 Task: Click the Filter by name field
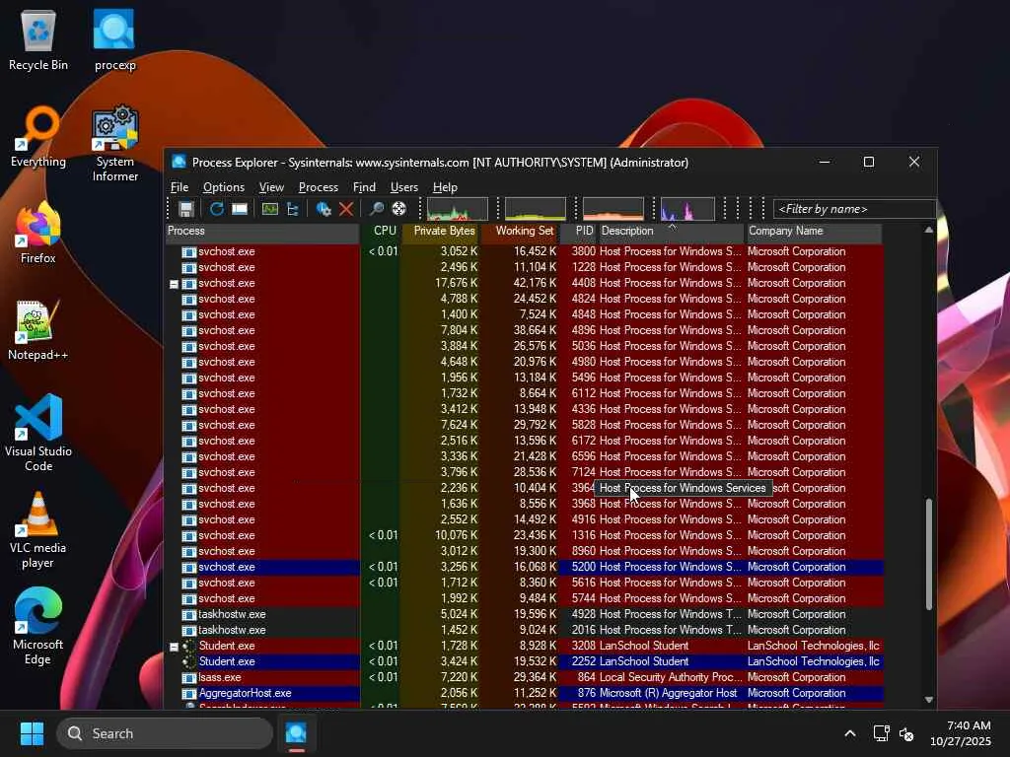tap(854, 209)
